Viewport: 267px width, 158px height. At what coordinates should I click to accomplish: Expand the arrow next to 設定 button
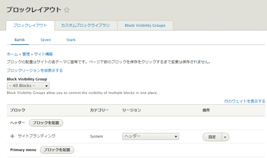(226, 137)
